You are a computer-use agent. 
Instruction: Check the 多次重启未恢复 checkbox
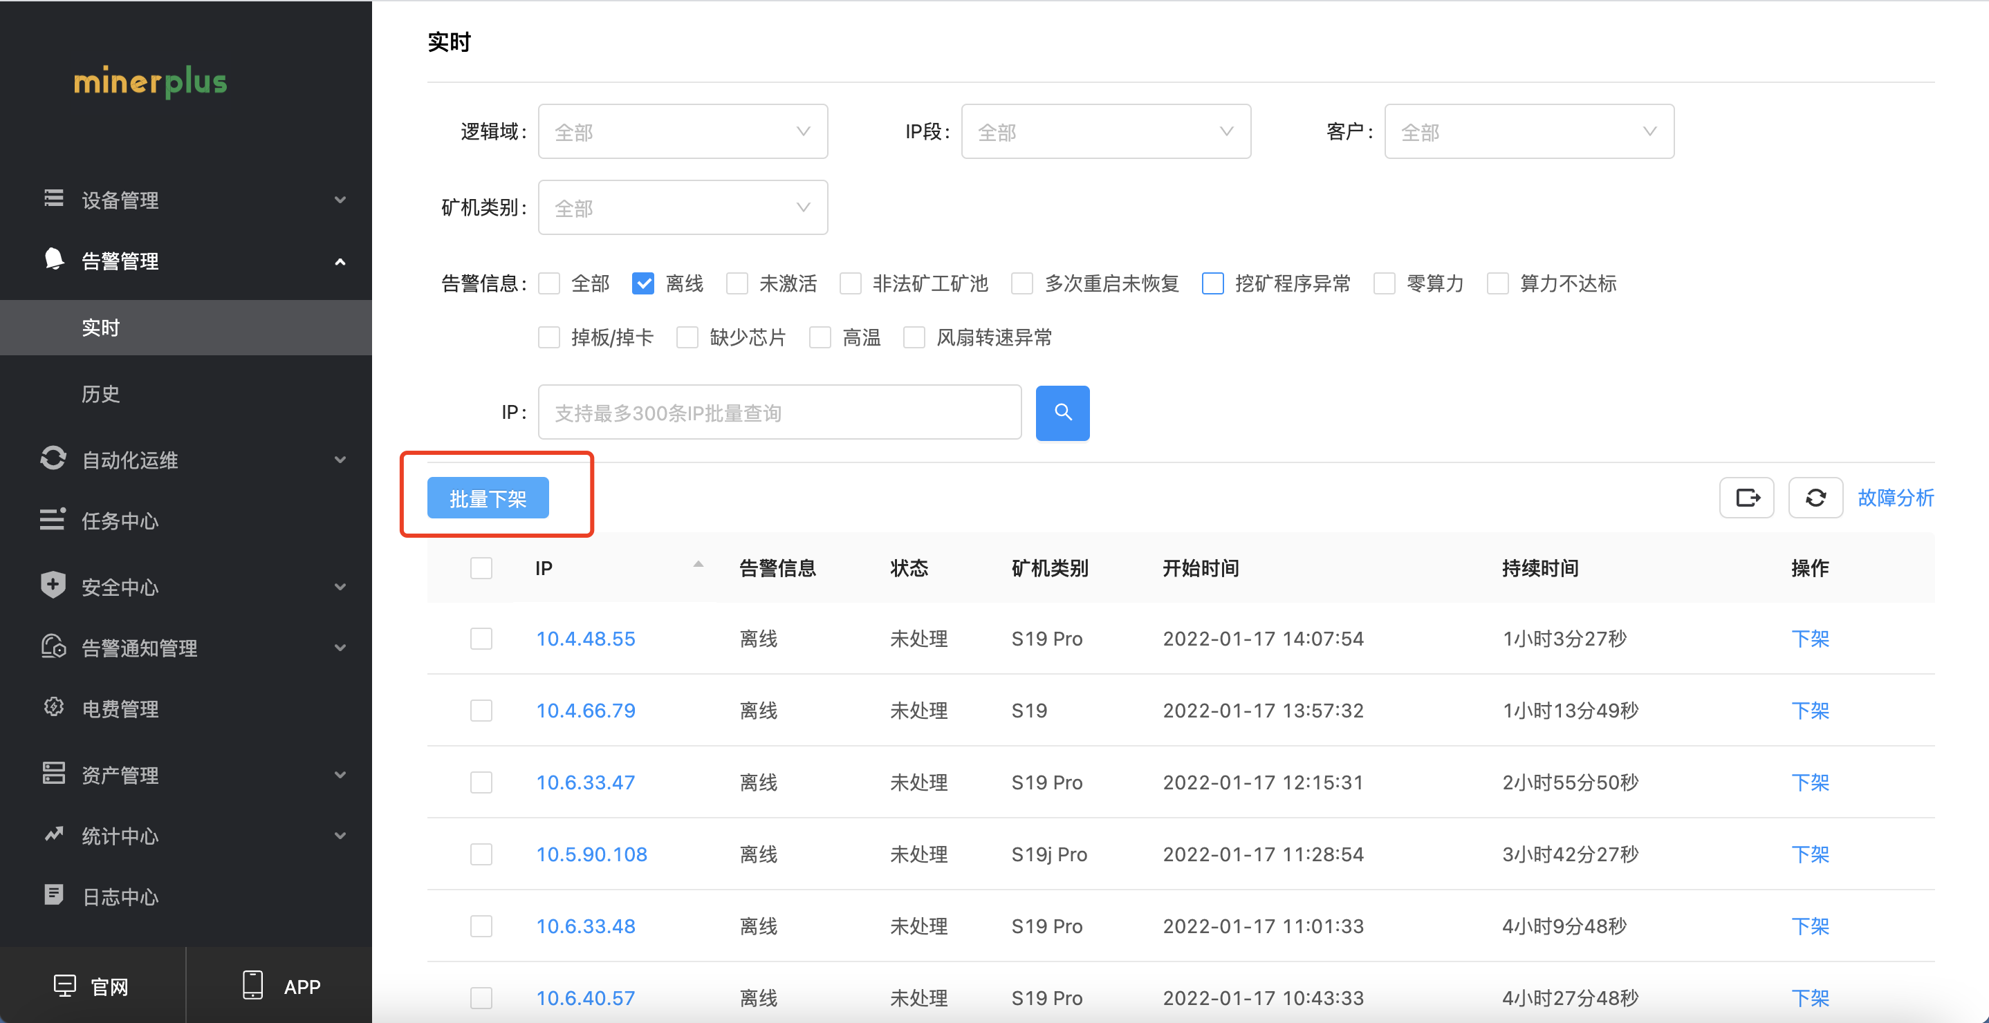click(x=1022, y=284)
